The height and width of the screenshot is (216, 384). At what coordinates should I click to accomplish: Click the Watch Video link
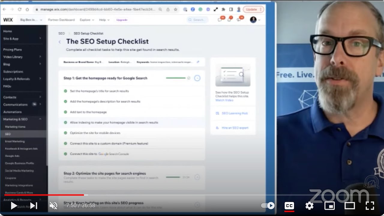tap(224, 100)
